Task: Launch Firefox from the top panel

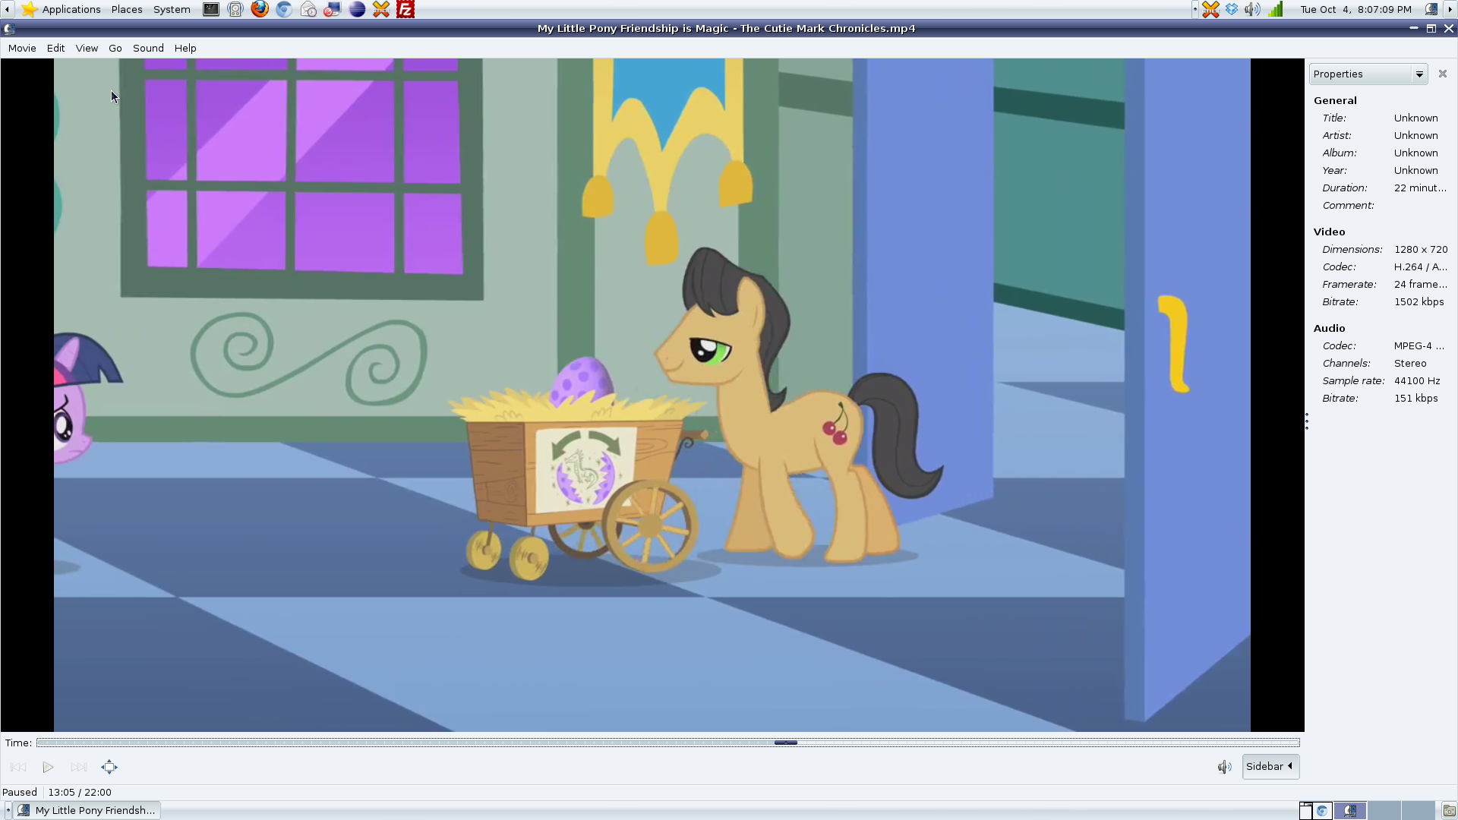Action: coord(260,9)
